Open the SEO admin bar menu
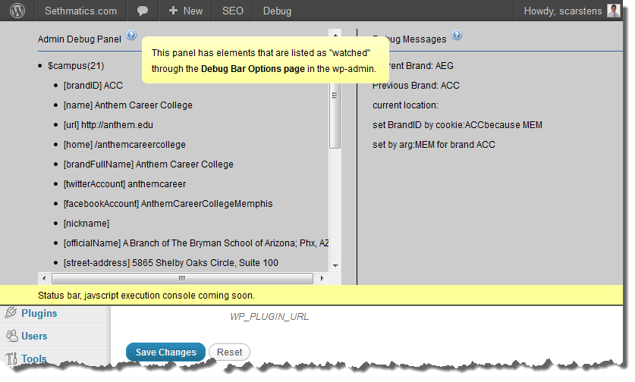 pyautogui.click(x=233, y=11)
